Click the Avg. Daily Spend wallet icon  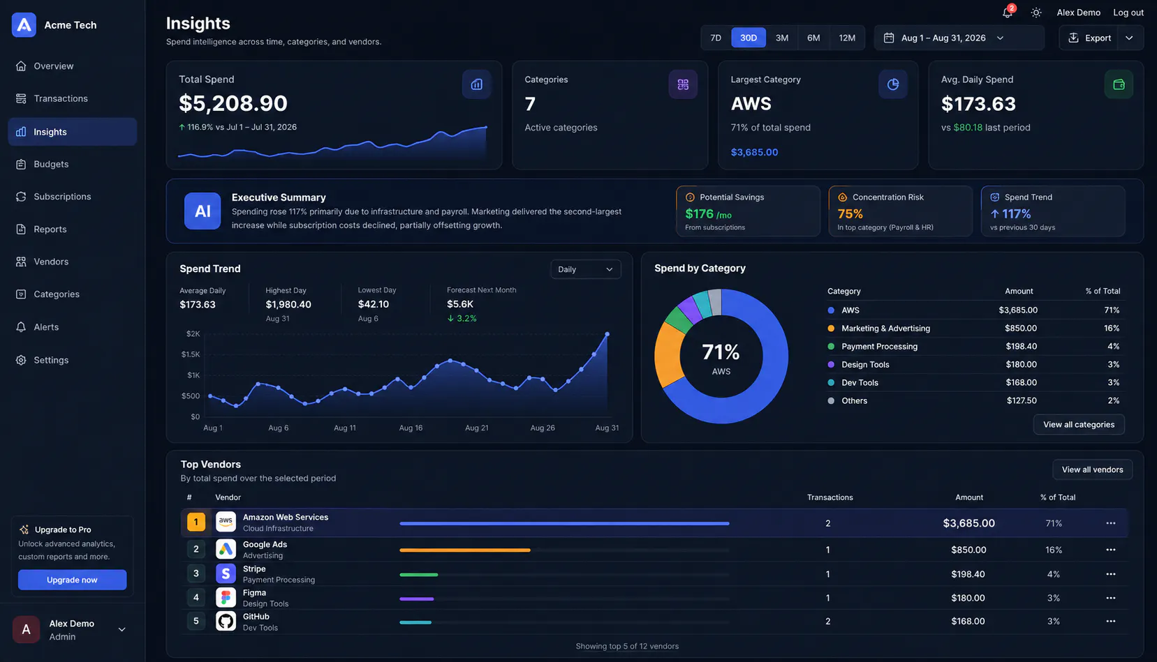click(1119, 84)
